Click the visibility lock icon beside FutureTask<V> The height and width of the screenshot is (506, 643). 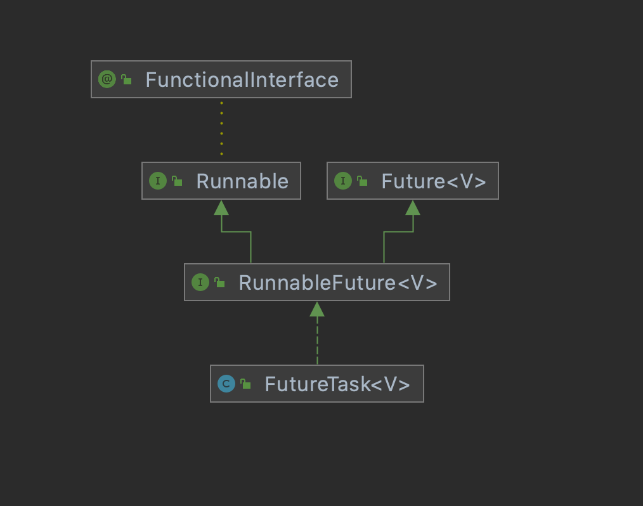(245, 384)
